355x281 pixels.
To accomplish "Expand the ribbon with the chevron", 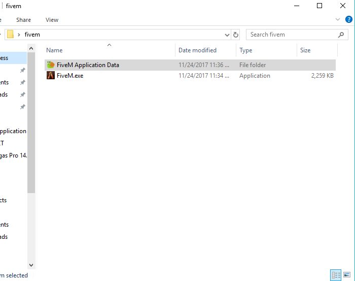I will click(x=338, y=19).
